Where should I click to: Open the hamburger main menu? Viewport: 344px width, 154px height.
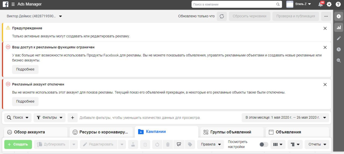coord(13,4)
